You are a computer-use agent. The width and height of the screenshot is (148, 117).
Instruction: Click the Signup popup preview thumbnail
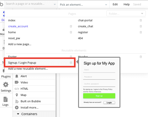(99, 82)
